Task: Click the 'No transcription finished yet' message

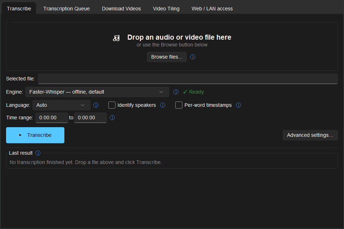Action: coord(85,162)
